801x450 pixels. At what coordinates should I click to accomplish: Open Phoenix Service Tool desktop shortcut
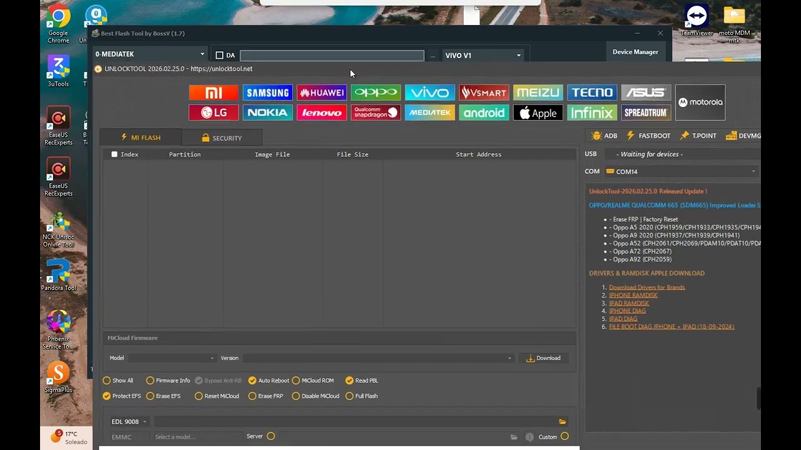(58, 330)
